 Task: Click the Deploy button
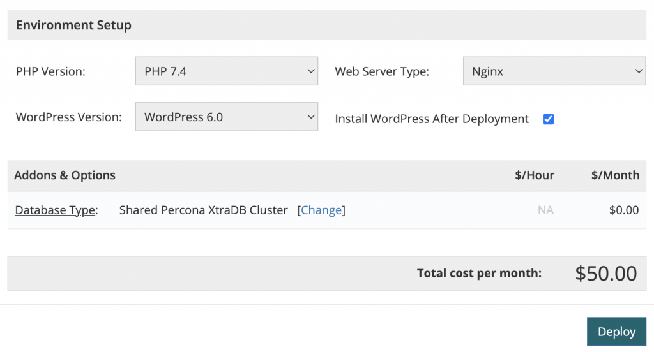click(616, 332)
